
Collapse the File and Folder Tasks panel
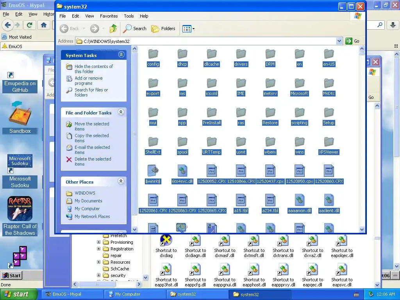(121, 112)
